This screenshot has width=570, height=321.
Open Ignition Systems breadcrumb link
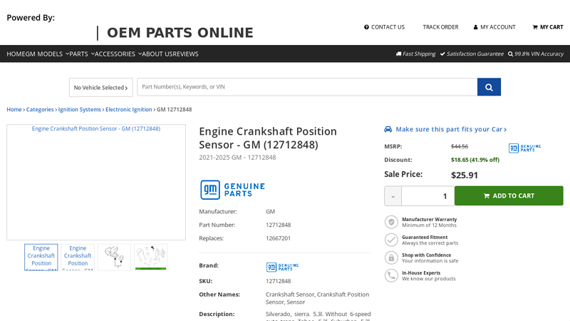click(x=79, y=109)
